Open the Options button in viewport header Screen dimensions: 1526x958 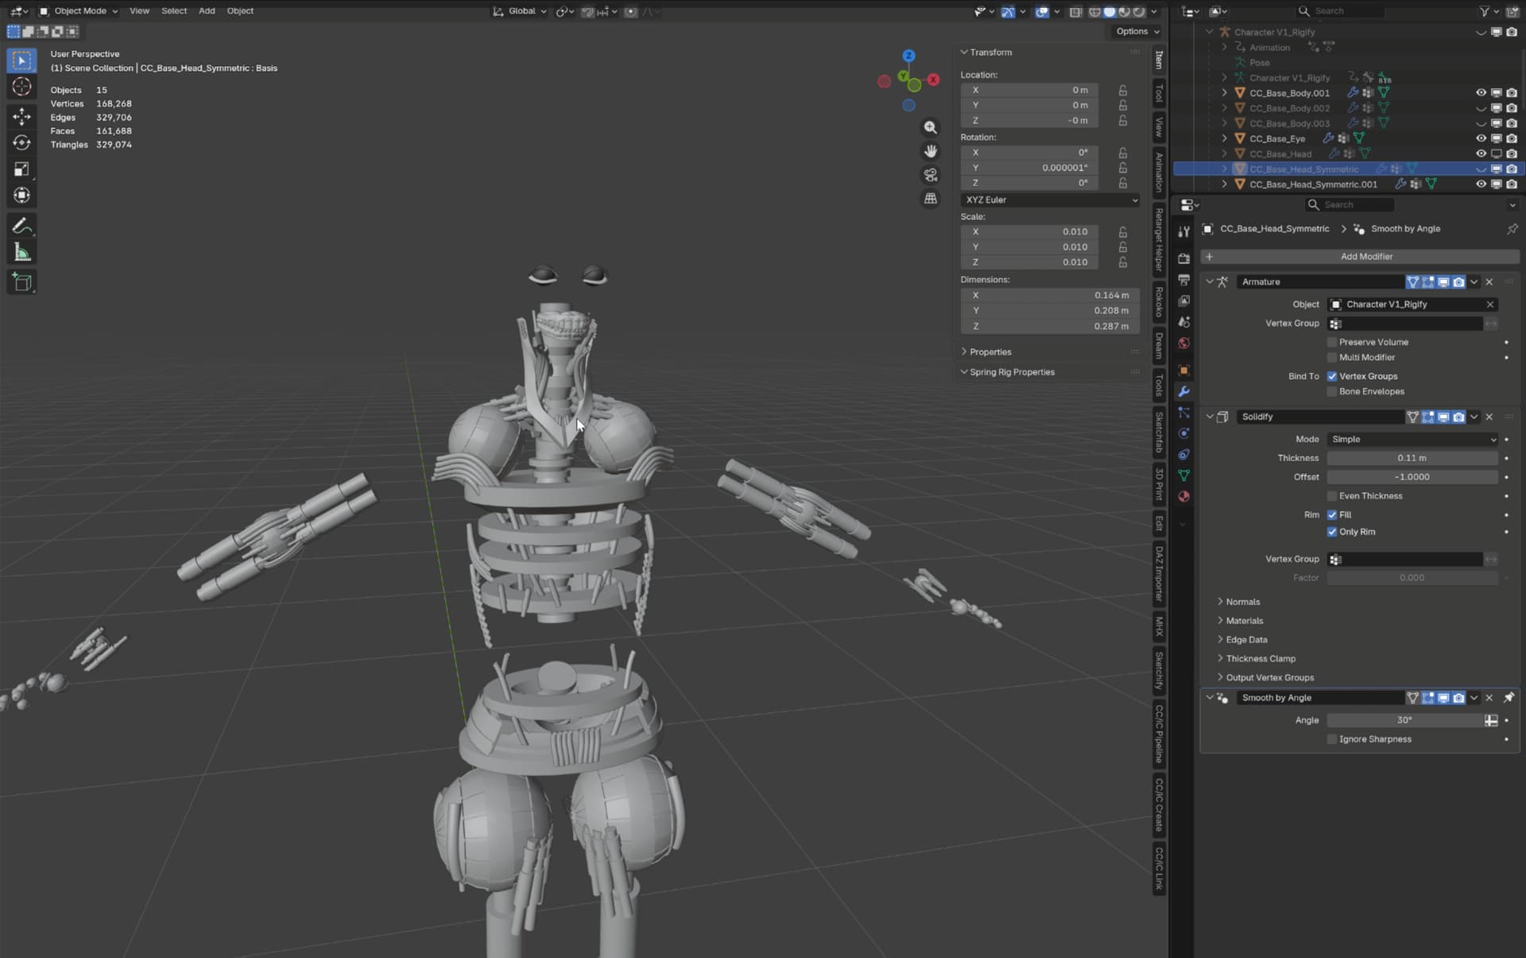tap(1137, 31)
